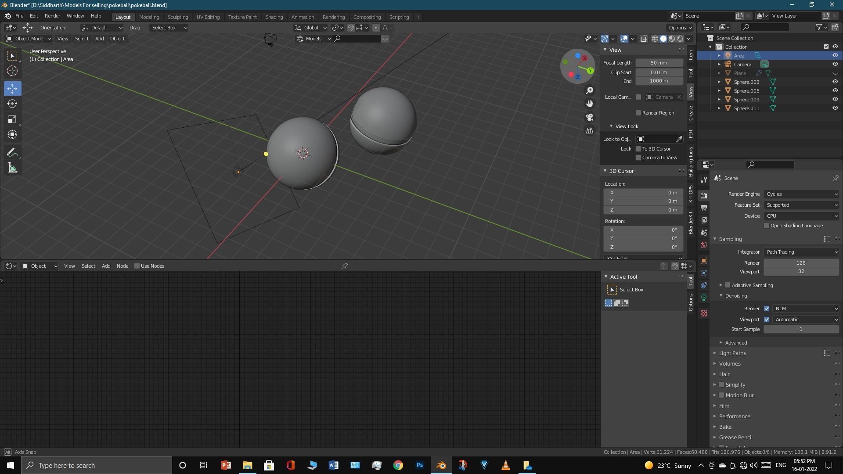The image size is (843, 474).
Task: Click Options button in viewport header
Action: [681, 28]
